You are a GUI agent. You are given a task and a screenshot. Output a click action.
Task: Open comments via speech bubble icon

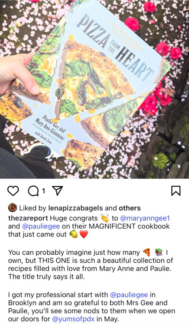click(x=33, y=191)
